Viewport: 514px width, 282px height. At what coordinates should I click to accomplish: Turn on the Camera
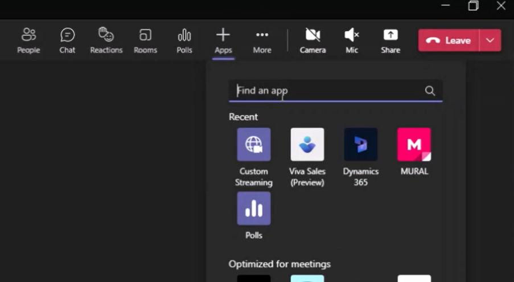click(312, 40)
